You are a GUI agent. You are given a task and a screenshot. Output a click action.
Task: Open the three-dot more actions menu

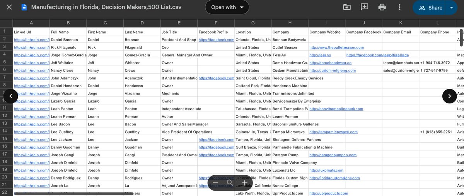tap(400, 7)
